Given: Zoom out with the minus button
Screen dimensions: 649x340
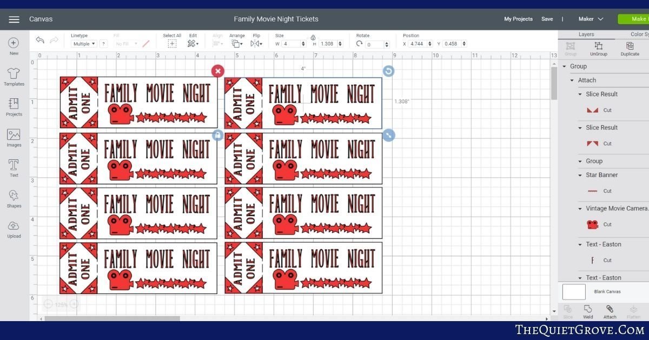Looking at the screenshot, I should tap(48, 304).
